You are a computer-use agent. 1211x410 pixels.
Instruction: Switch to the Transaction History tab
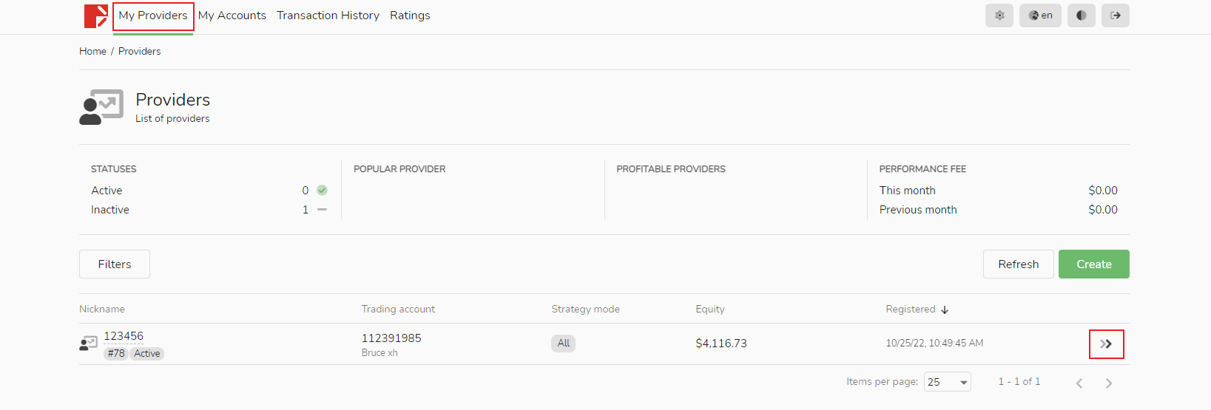pyautogui.click(x=328, y=16)
